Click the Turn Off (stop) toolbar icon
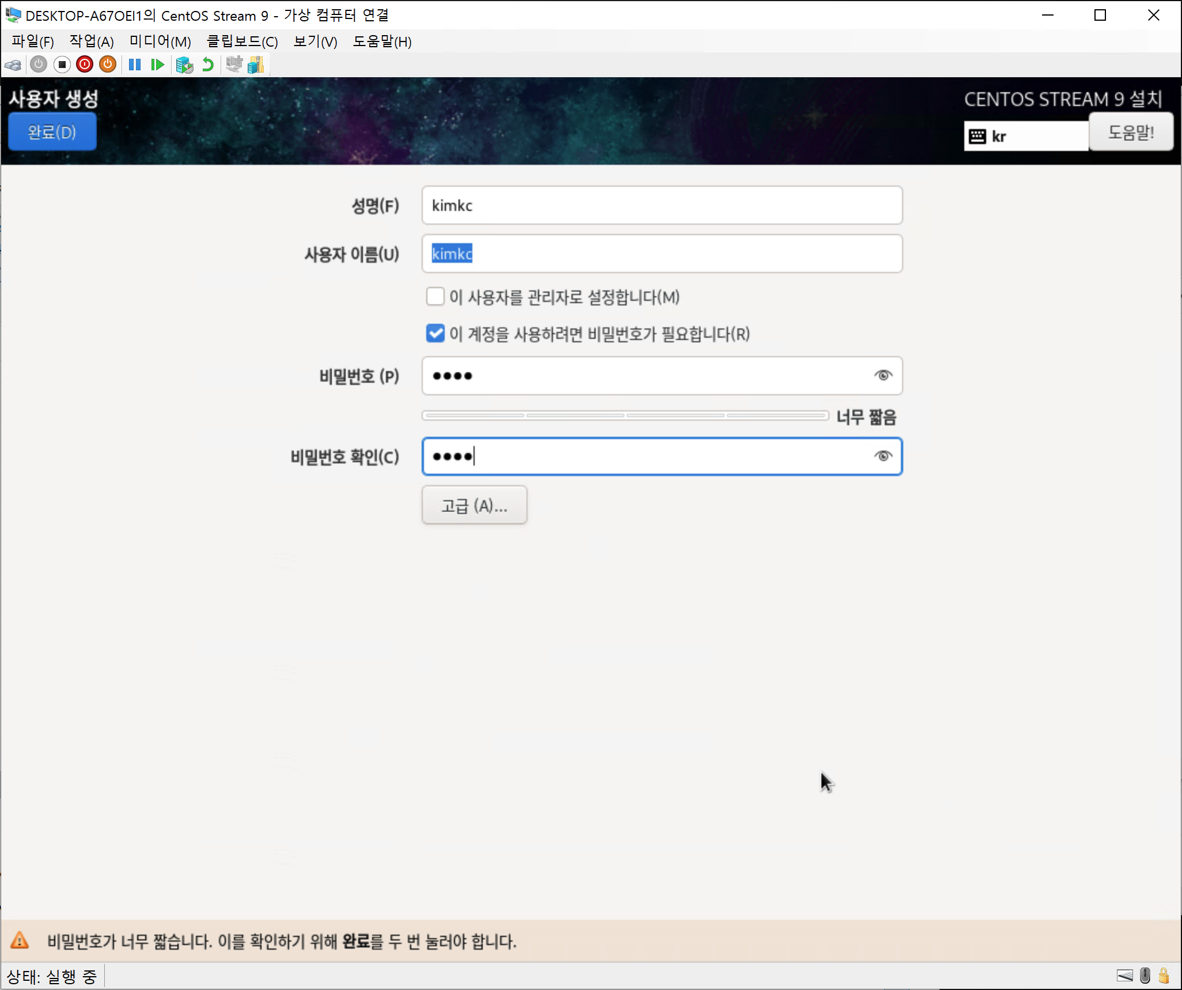The height and width of the screenshot is (990, 1182). [62, 65]
